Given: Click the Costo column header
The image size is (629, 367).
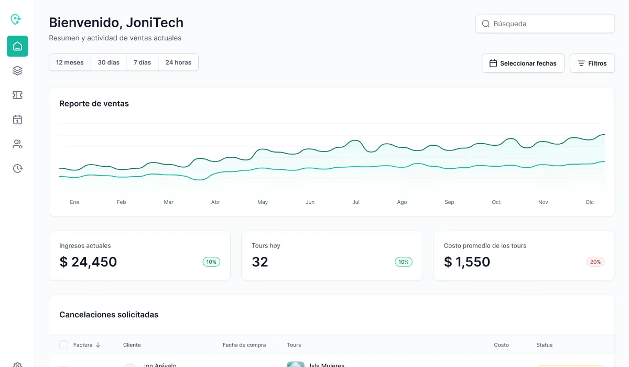Looking at the screenshot, I should pos(501,345).
